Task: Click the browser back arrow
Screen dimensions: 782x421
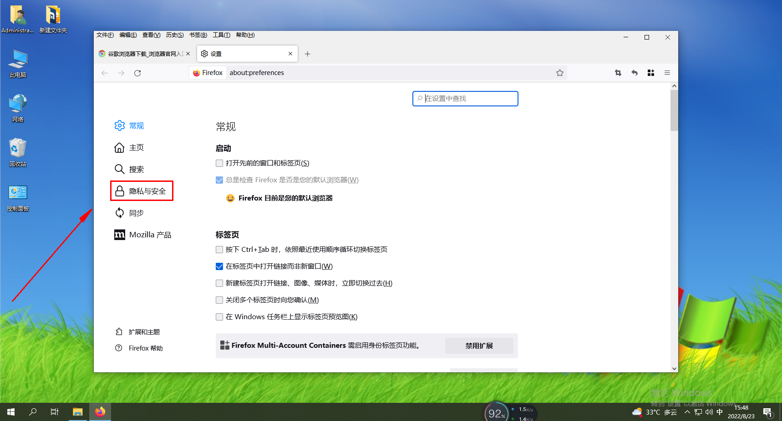Action: [x=105, y=73]
